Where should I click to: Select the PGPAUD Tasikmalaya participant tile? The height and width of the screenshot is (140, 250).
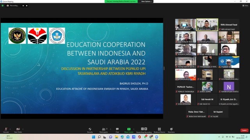coord(186,87)
